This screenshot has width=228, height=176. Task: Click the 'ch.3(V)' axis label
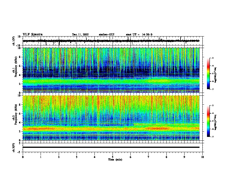click(x=14, y=148)
